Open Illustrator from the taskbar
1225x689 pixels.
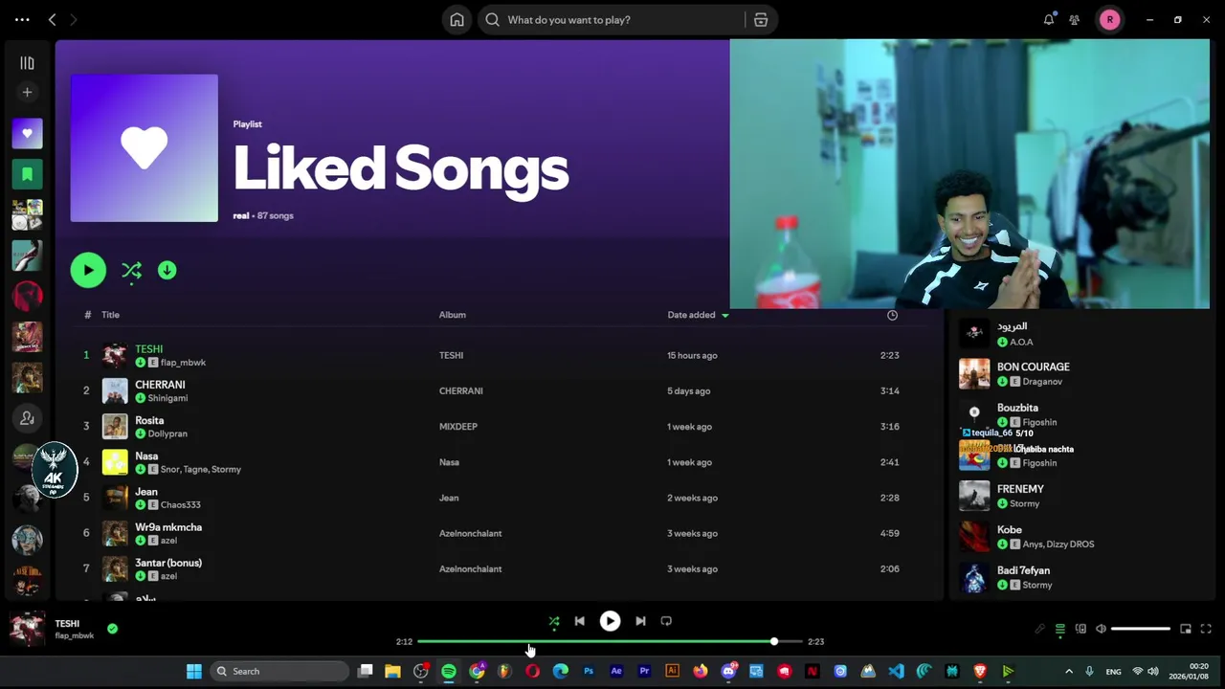672,671
